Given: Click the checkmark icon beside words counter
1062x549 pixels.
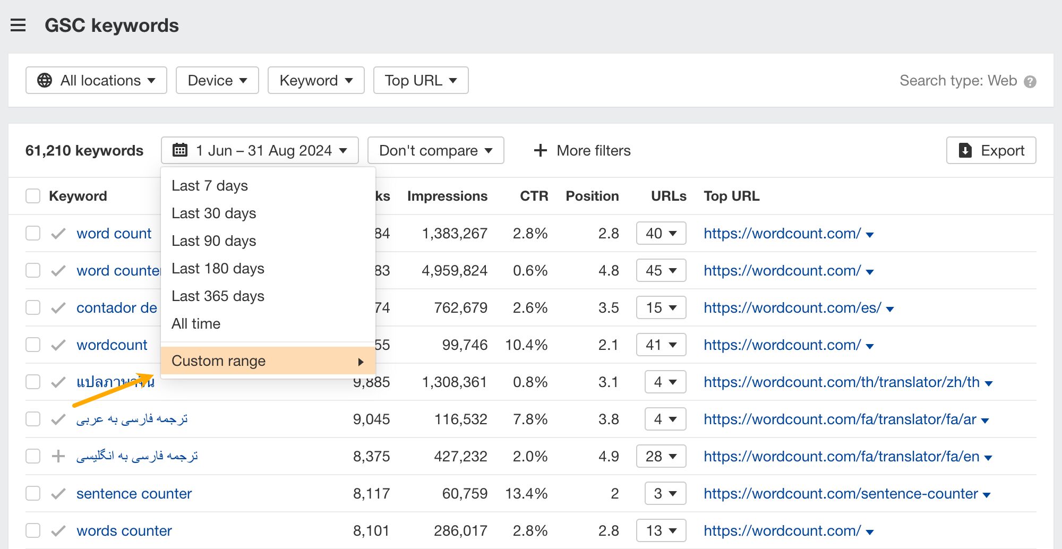Looking at the screenshot, I should point(58,531).
